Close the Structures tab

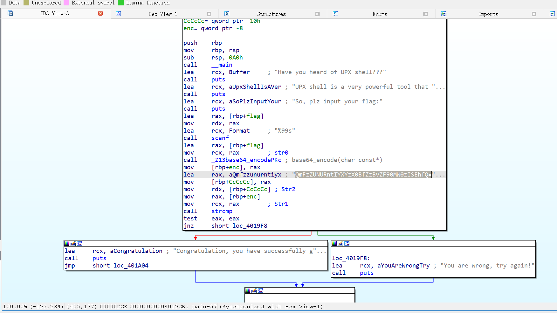tap(317, 14)
